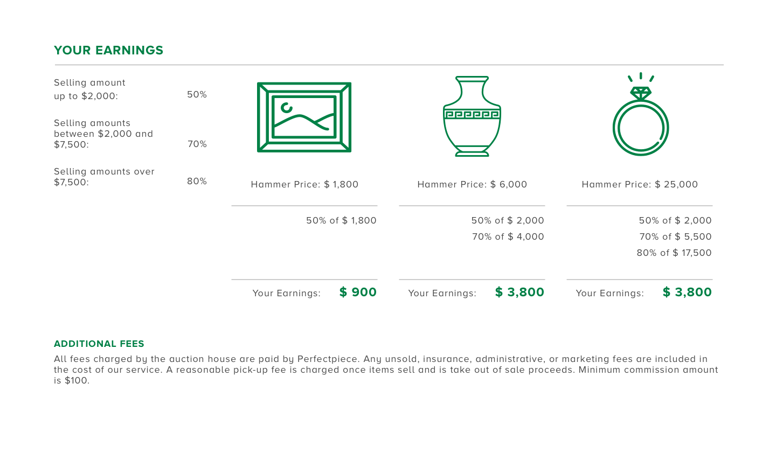Click Hammer Price $ 6,000 label
Viewport: 776px width, 474px height.
click(x=472, y=184)
